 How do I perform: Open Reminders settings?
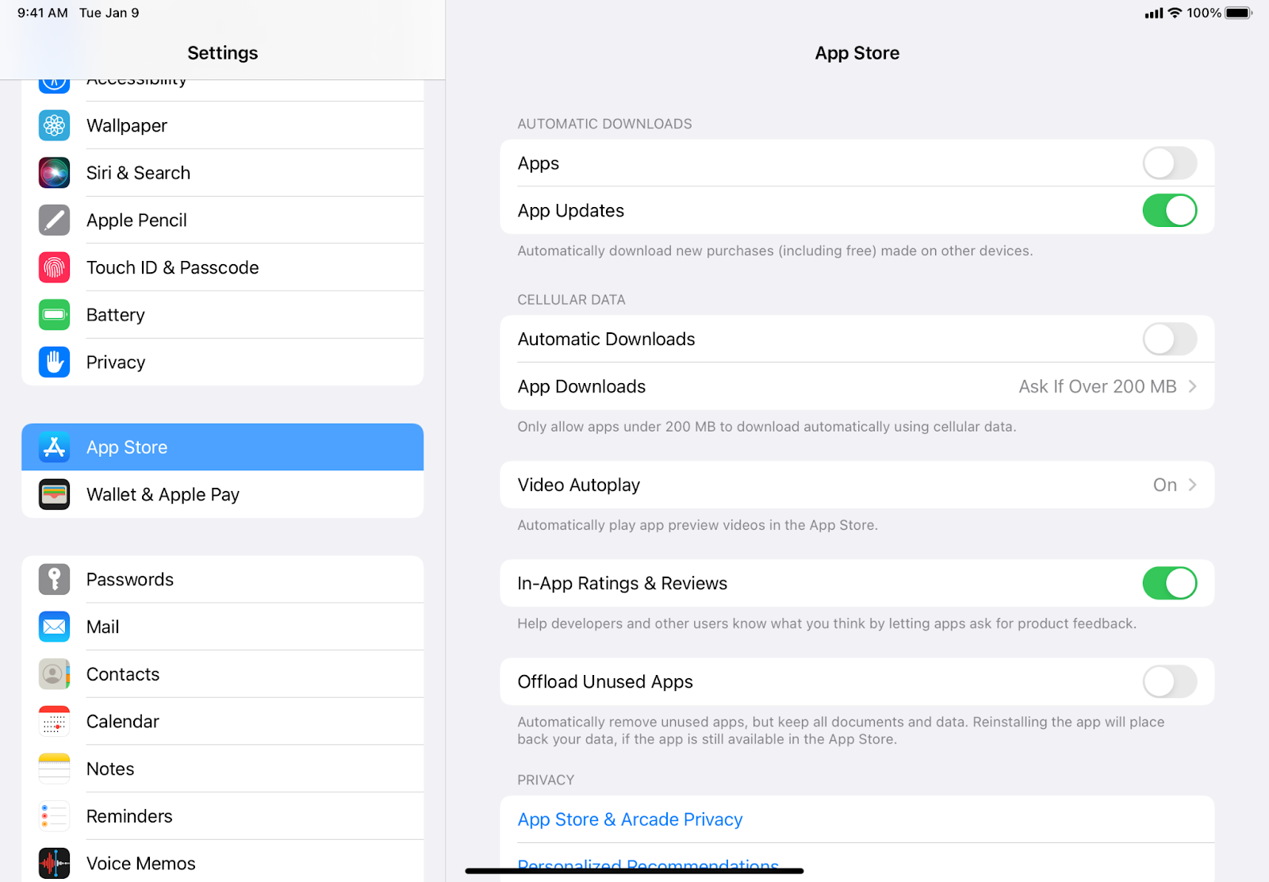tap(223, 816)
